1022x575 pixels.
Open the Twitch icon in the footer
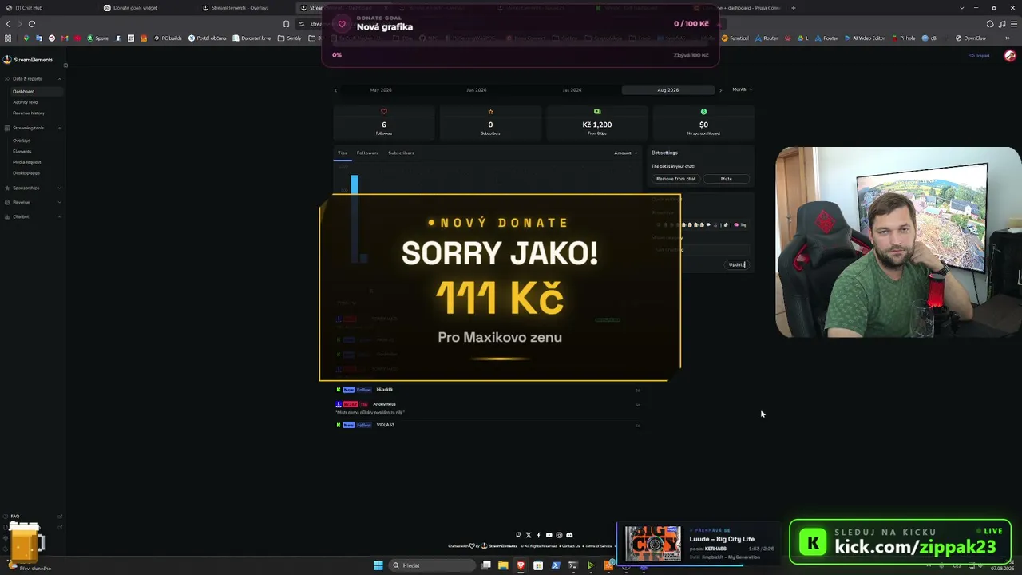tap(518, 535)
